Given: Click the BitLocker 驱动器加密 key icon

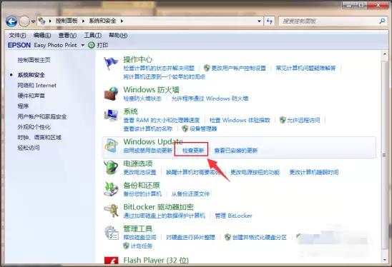Looking at the screenshot, I should 112,211.
